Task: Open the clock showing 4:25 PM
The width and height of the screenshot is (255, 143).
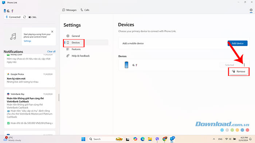Action: coord(243,139)
